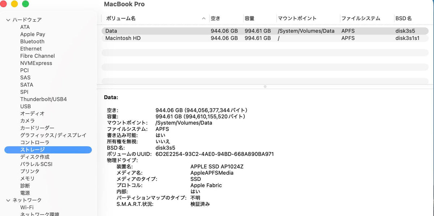Select the Data volume row
This screenshot has width=434, height=216.
[x=265, y=31]
